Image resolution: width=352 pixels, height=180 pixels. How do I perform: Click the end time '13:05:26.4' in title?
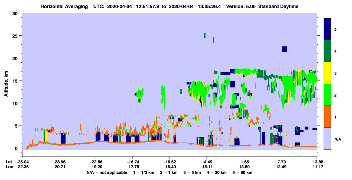pyautogui.click(x=209, y=6)
